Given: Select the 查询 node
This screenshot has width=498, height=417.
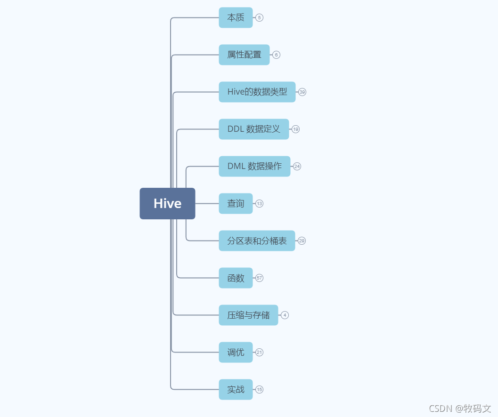Looking at the screenshot, I should click(236, 203).
